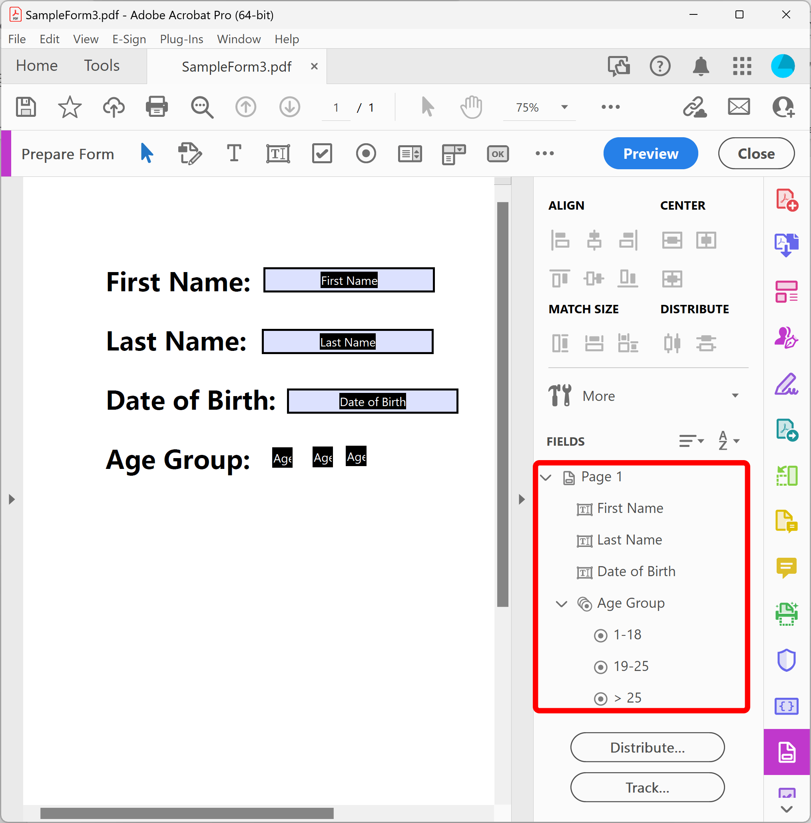811x823 pixels.
Task: Expand the More tools section
Action: click(x=735, y=395)
